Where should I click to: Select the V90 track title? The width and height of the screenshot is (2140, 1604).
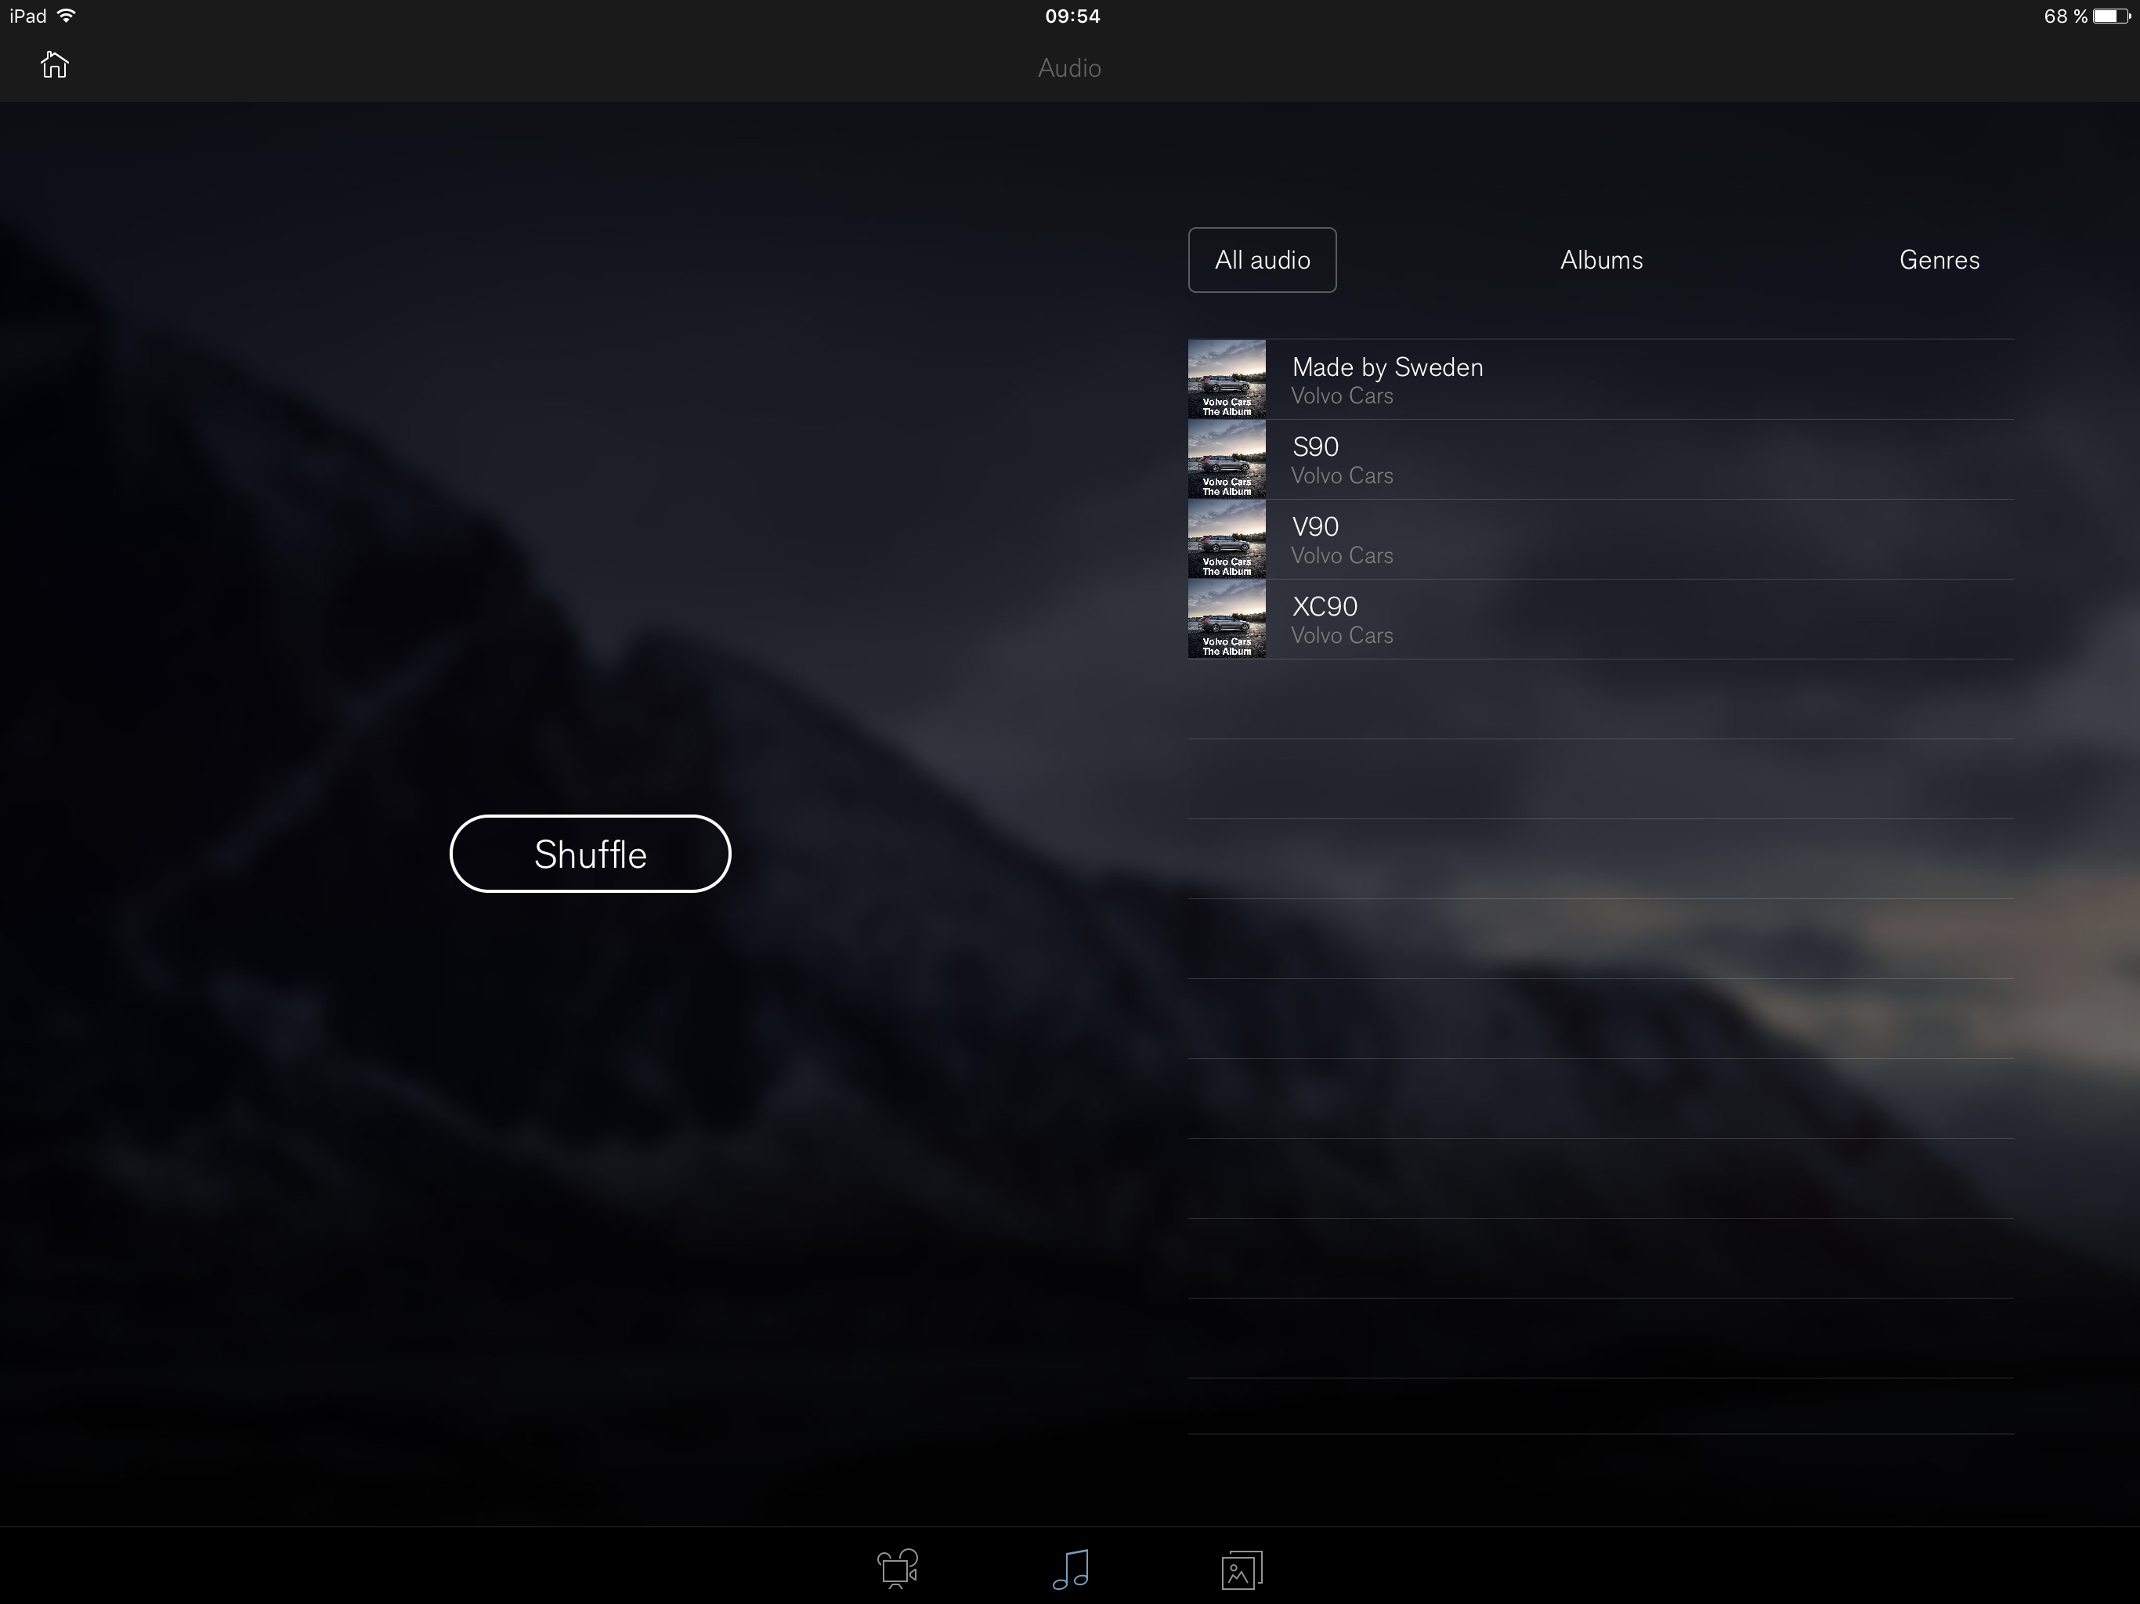pyautogui.click(x=1316, y=527)
